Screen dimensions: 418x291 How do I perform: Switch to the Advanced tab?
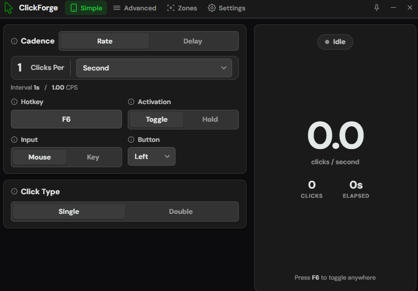pos(134,8)
